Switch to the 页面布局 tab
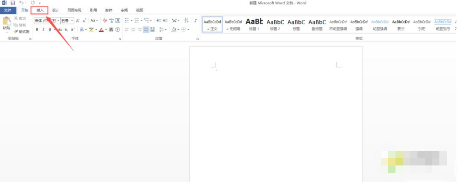 pyautogui.click(x=74, y=10)
